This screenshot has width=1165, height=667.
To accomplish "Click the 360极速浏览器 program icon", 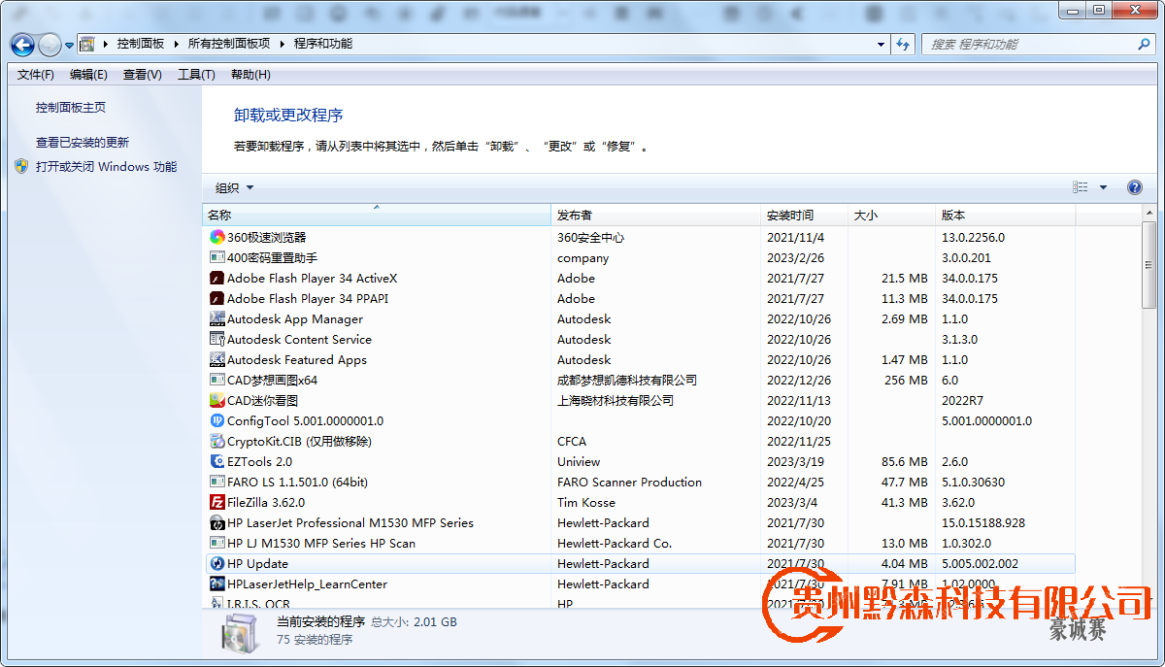I will (x=217, y=237).
